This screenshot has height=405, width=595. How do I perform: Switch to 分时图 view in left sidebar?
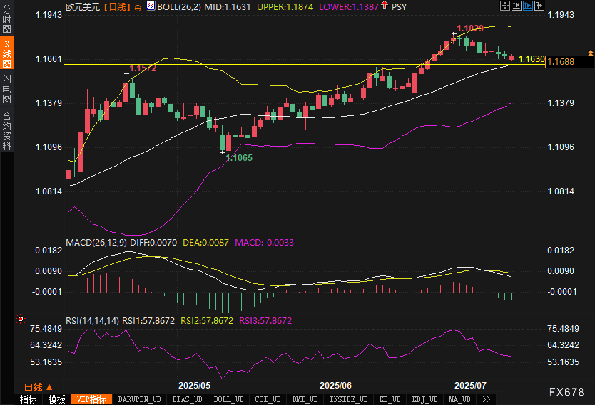click(x=7, y=19)
